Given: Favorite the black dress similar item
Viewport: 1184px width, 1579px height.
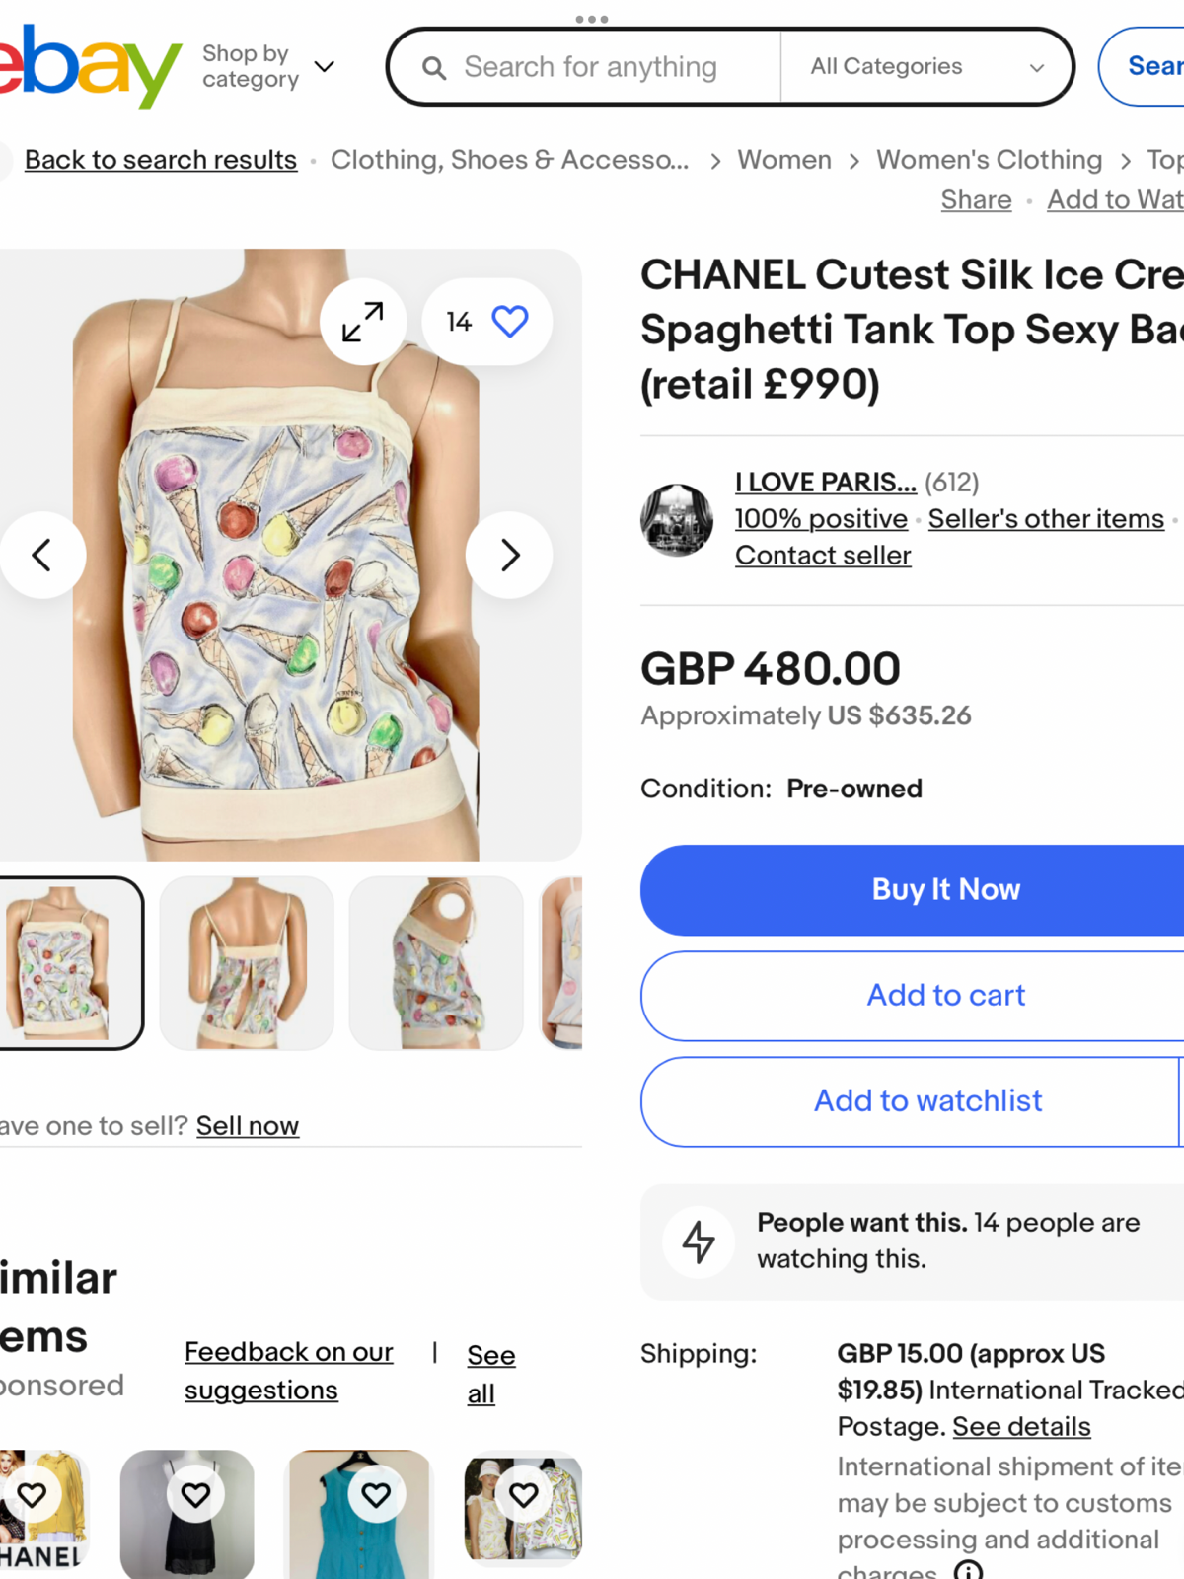Looking at the screenshot, I should (195, 1495).
